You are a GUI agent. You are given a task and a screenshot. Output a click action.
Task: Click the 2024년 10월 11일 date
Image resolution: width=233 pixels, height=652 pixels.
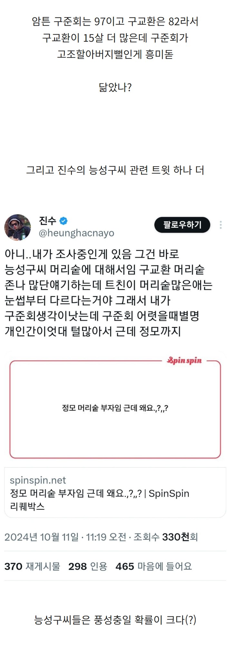click(42, 537)
